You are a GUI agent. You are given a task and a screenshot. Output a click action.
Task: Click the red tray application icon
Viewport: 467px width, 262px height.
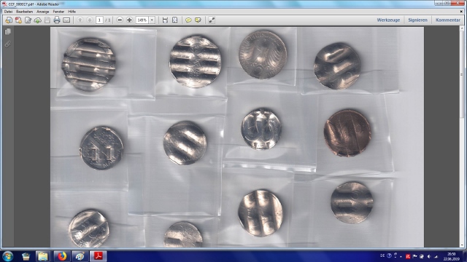tap(408, 256)
